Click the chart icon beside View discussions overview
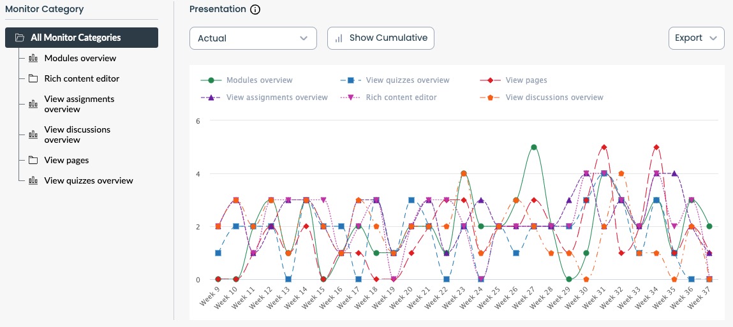Image resolution: width=733 pixels, height=327 pixels. point(33,134)
